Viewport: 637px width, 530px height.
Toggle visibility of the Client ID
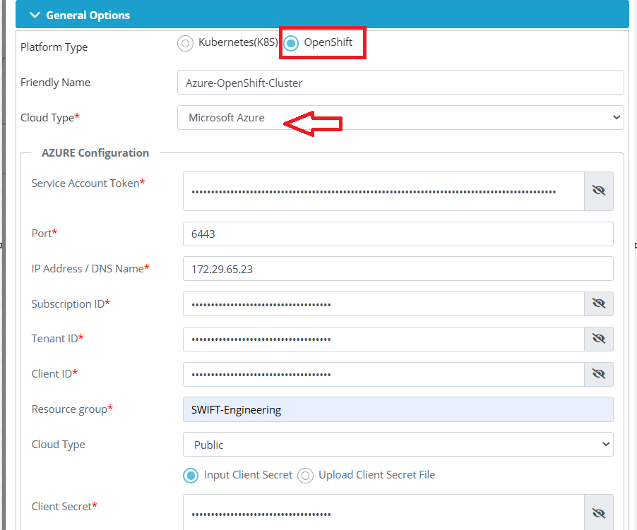[598, 374]
